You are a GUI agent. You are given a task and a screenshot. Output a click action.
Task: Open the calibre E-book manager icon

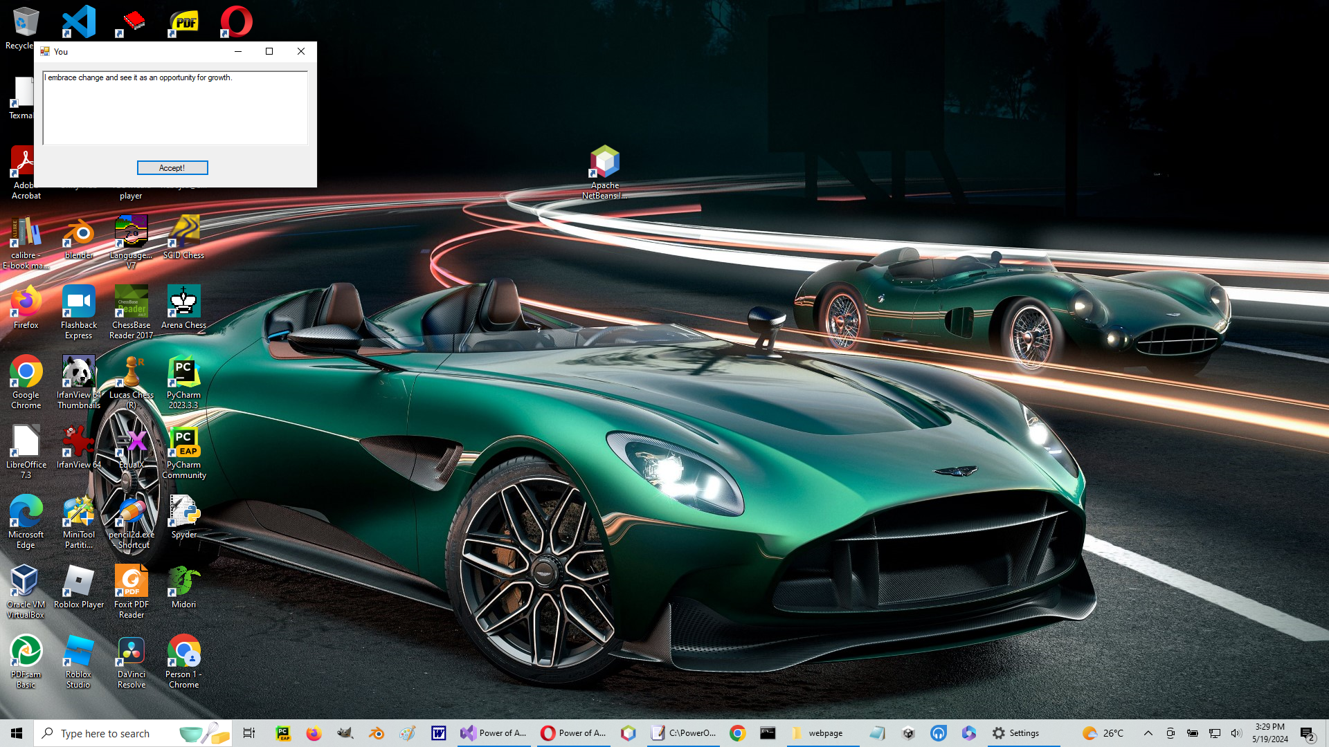point(26,242)
